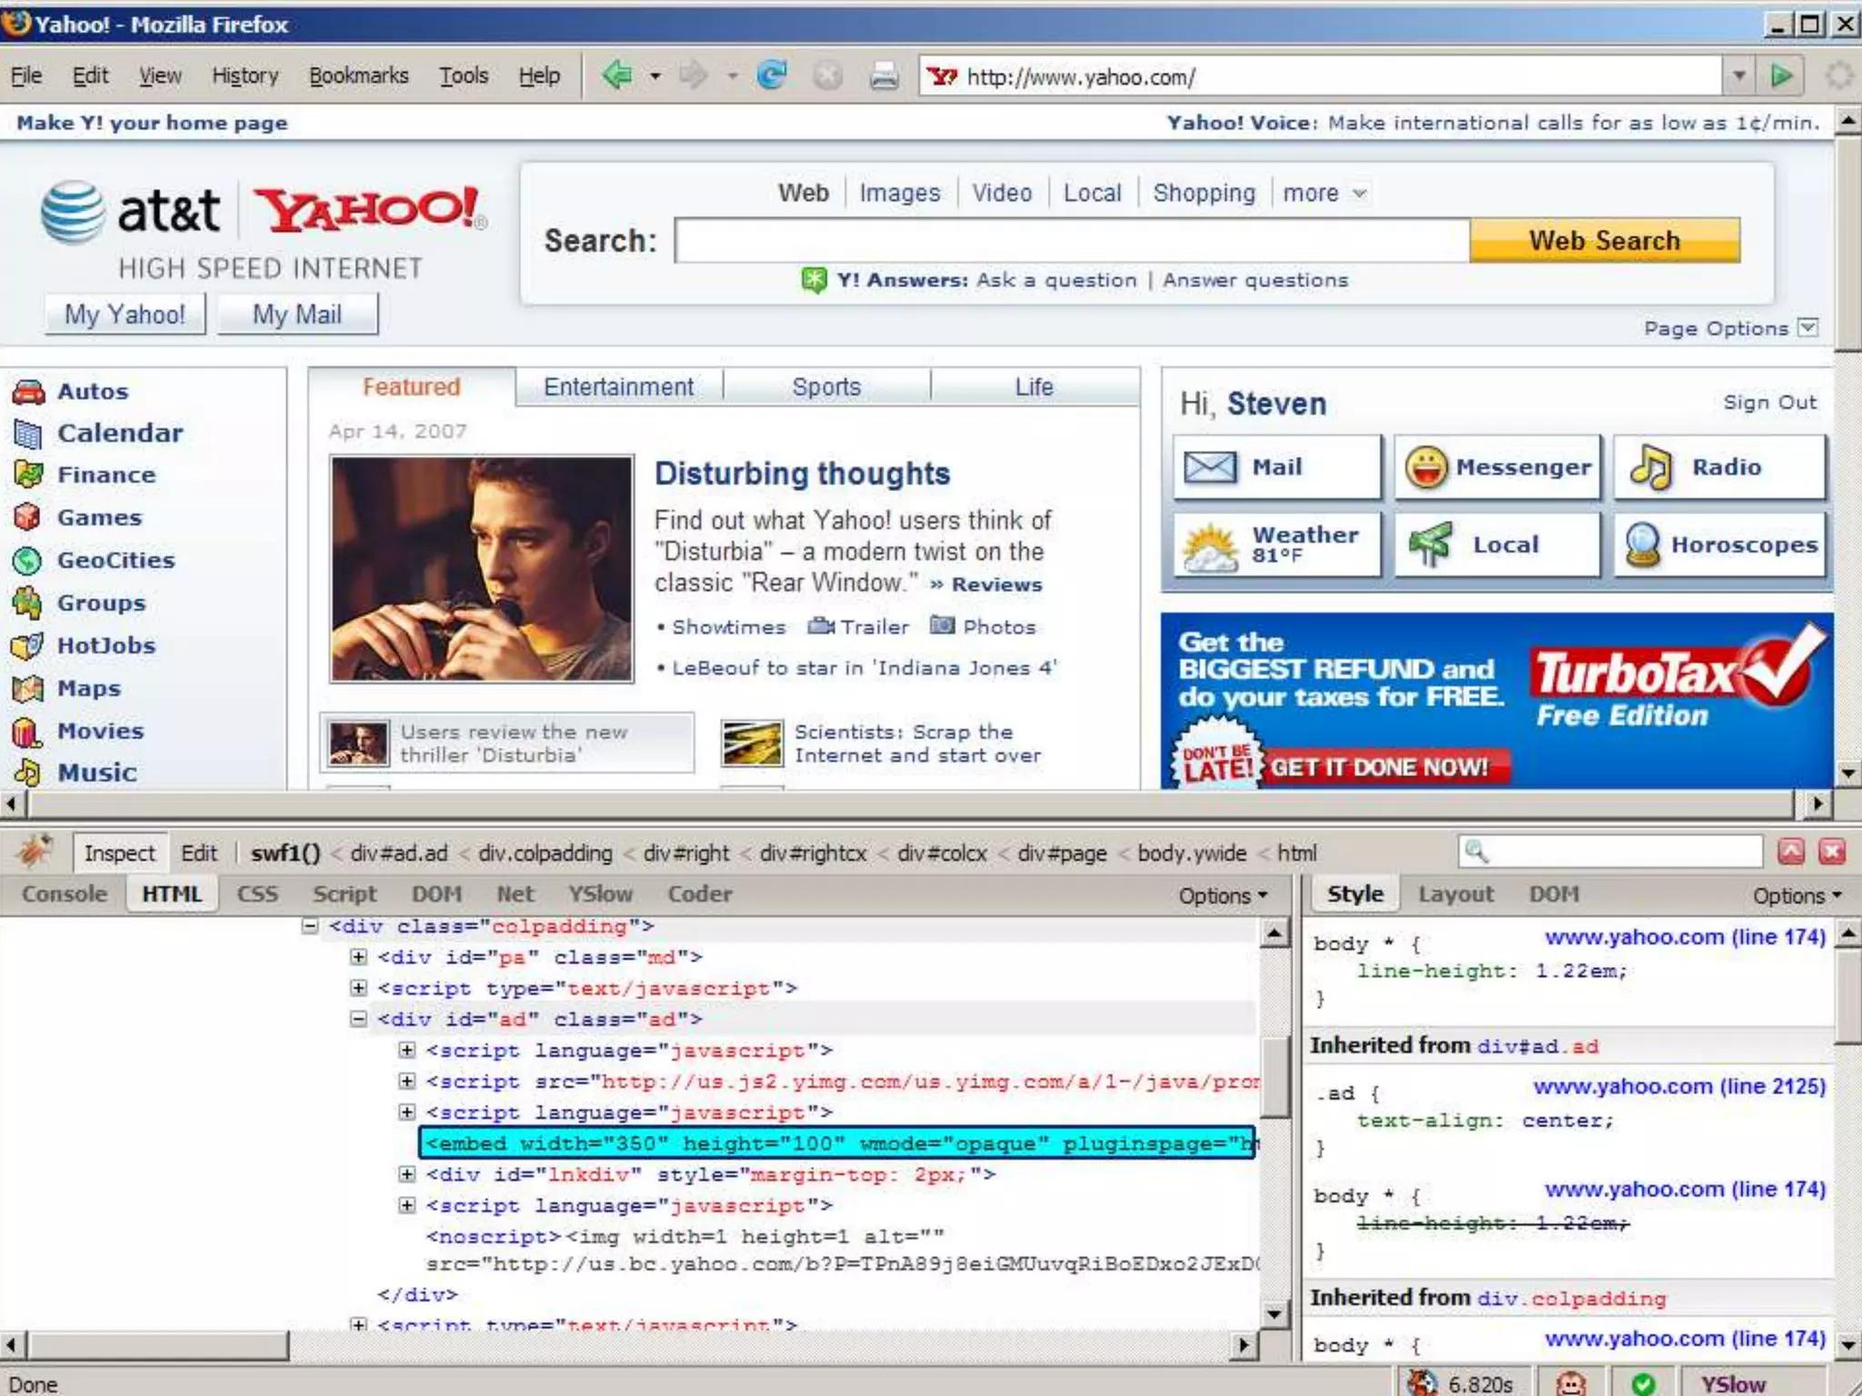Collapse the div id ad node
This screenshot has width=1862, height=1396.
click(x=358, y=1019)
